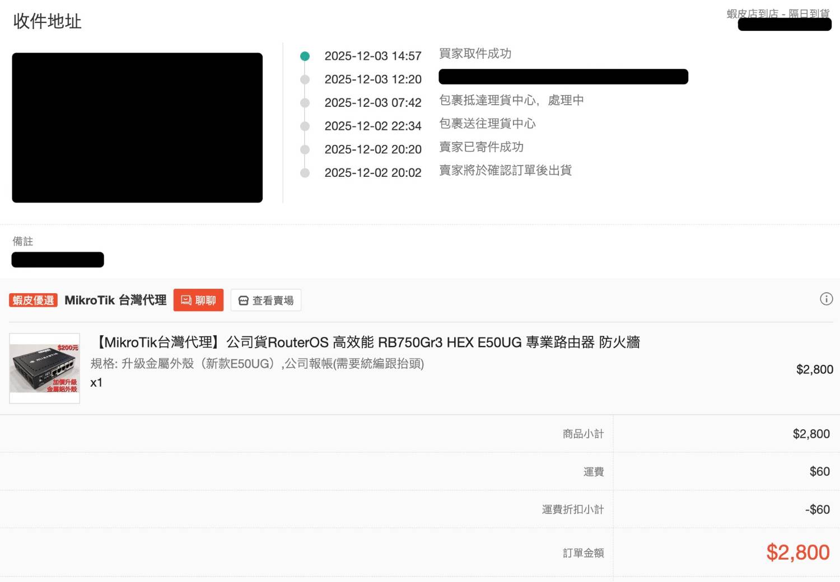The image size is (840, 582).
Task: Click the 賣家已寄件成功 status entry
Action: point(481,147)
